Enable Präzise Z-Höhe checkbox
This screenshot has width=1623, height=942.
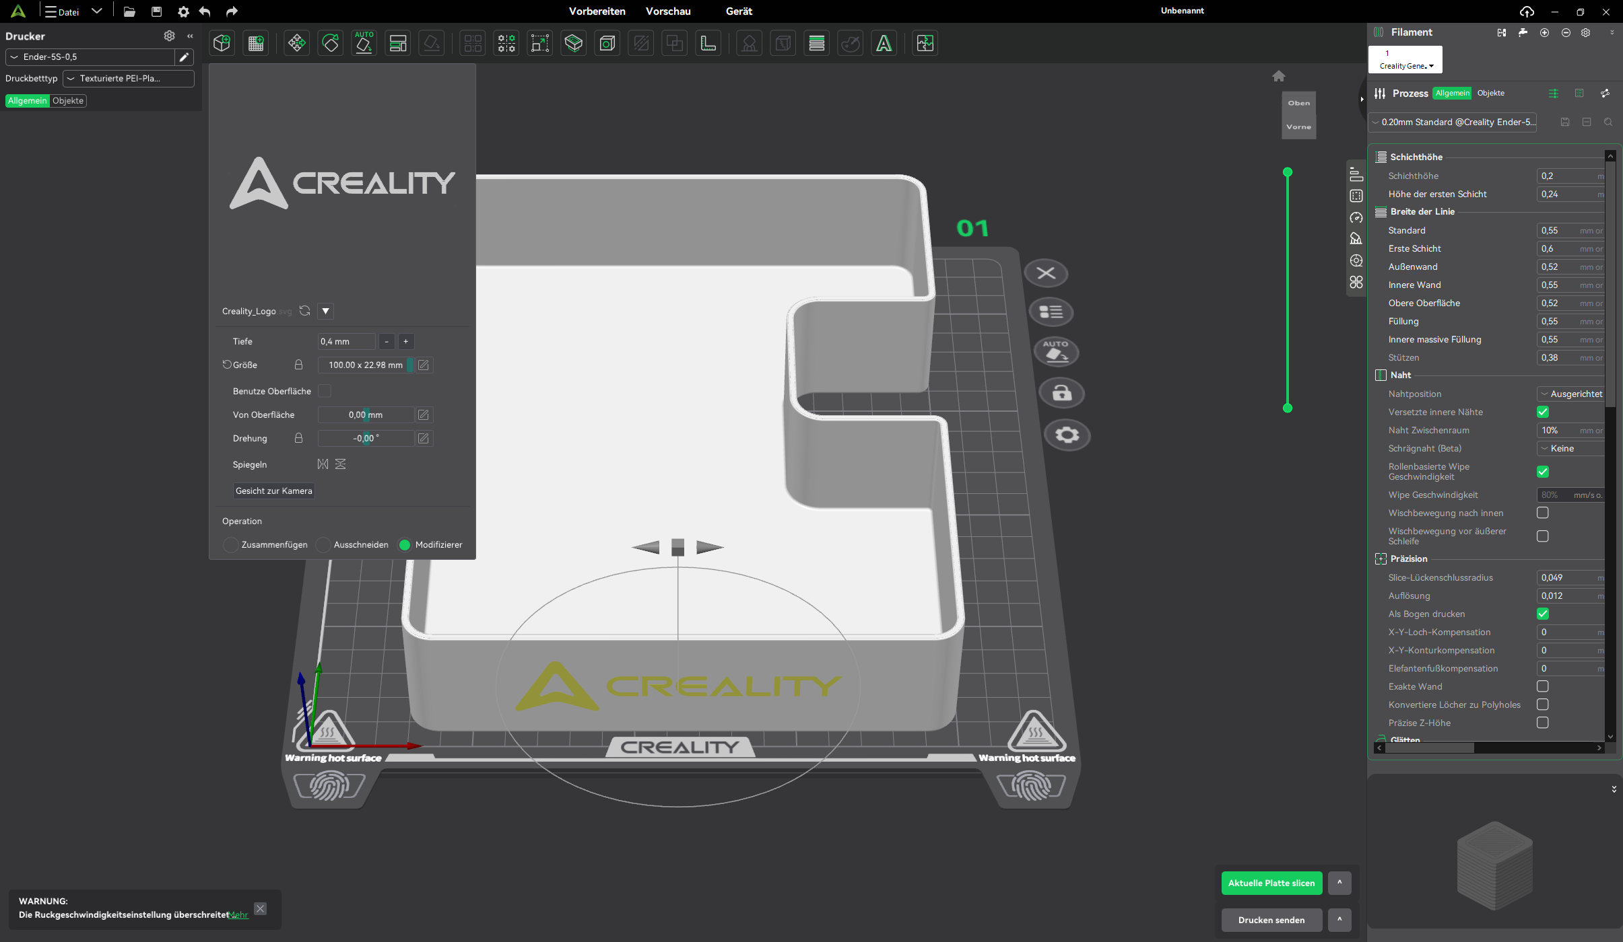(x=1543, y=723)
